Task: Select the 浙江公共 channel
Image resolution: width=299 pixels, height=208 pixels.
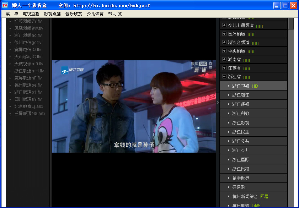Action: click(253, 141)
